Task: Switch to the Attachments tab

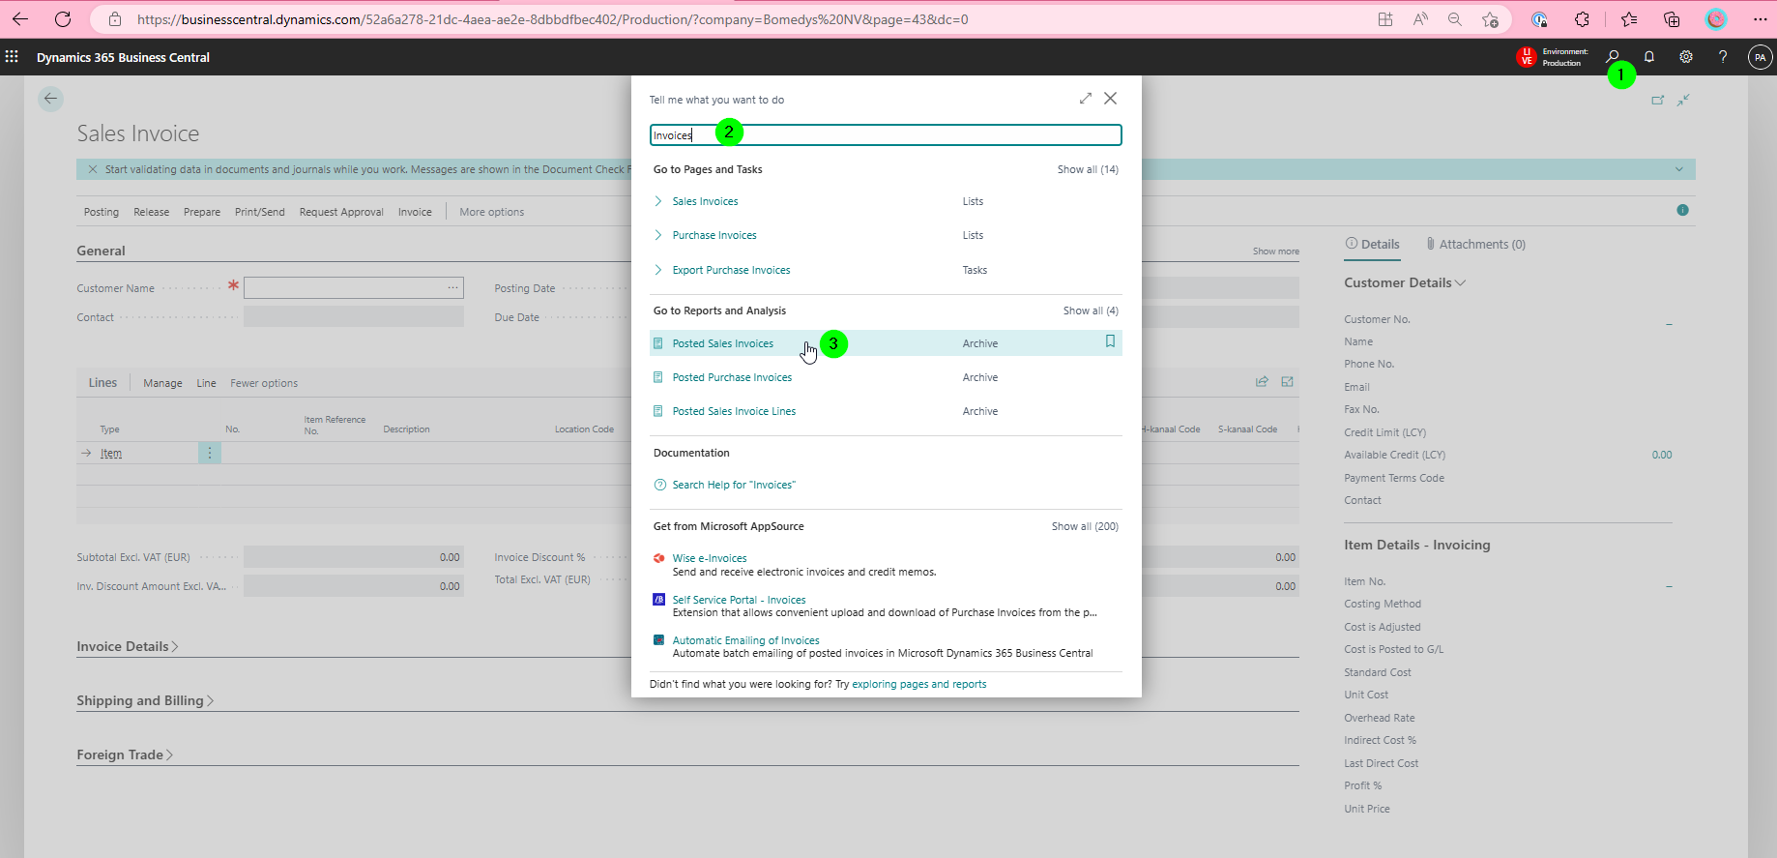Action: [1475, 245]
